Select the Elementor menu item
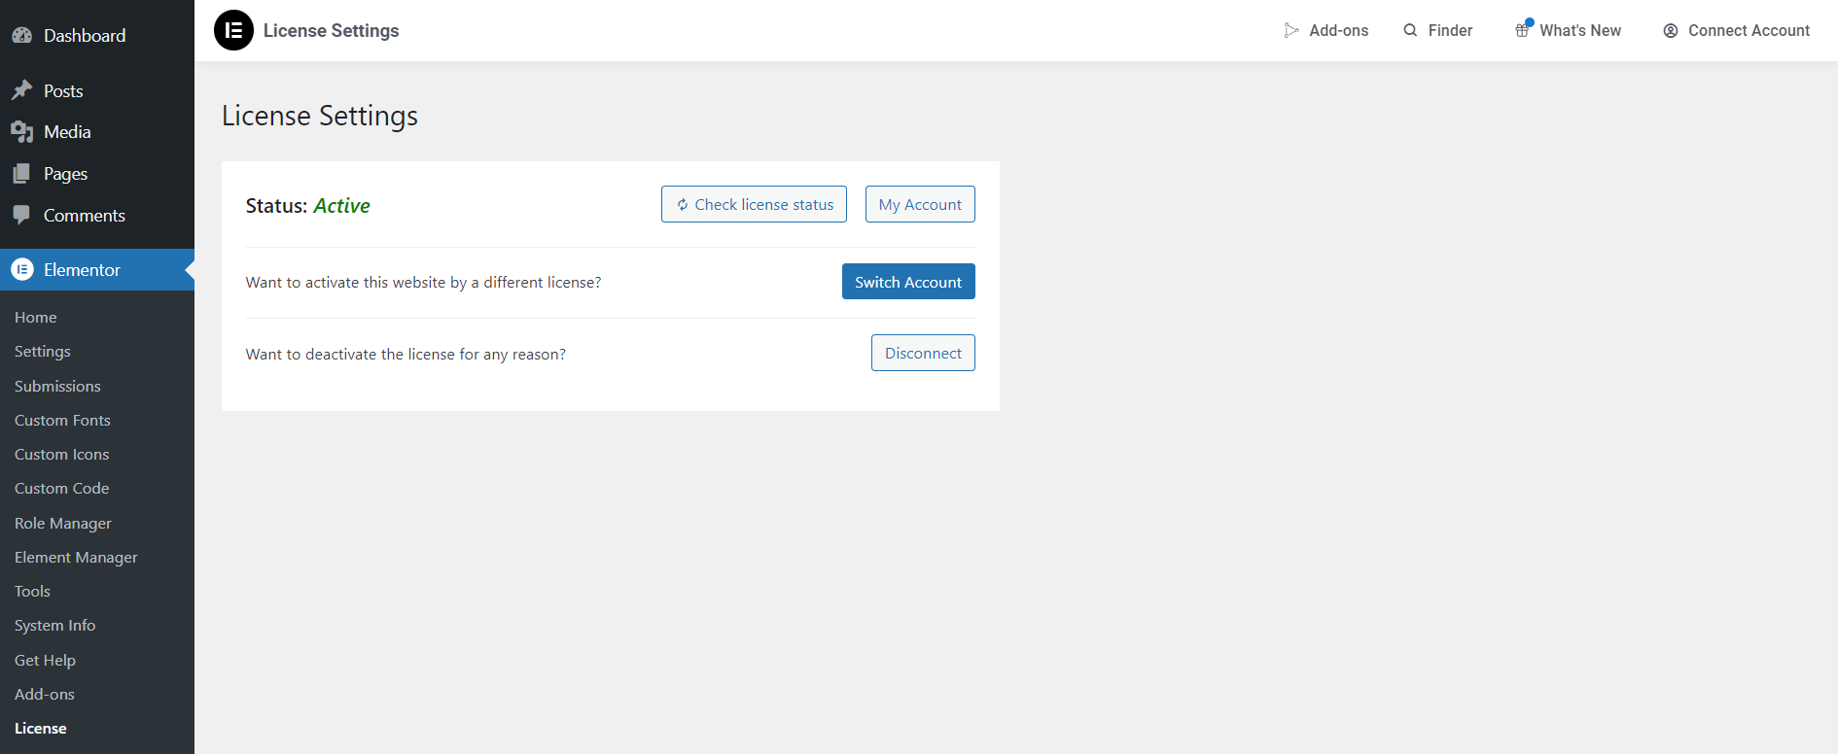 [97, 269]
